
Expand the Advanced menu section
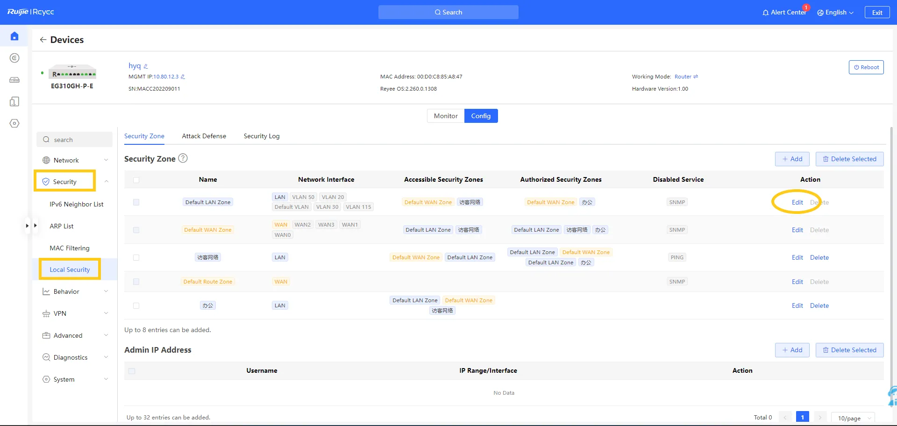(x=106, y=335)
